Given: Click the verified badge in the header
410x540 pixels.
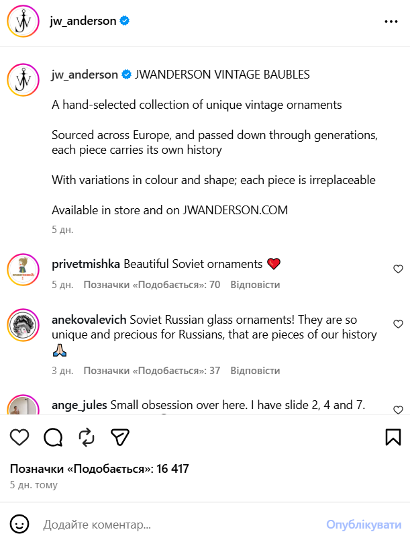Looking at the screenshot, I should click(x=125, y=21).
